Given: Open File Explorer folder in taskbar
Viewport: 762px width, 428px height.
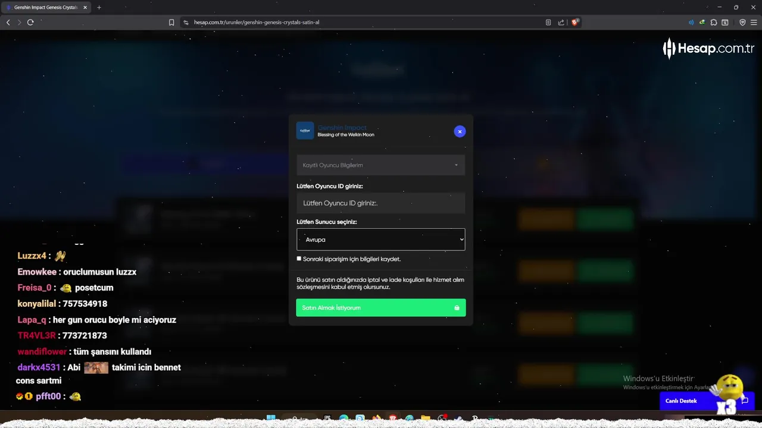Looking at the screenshot, I should (426, 418).
